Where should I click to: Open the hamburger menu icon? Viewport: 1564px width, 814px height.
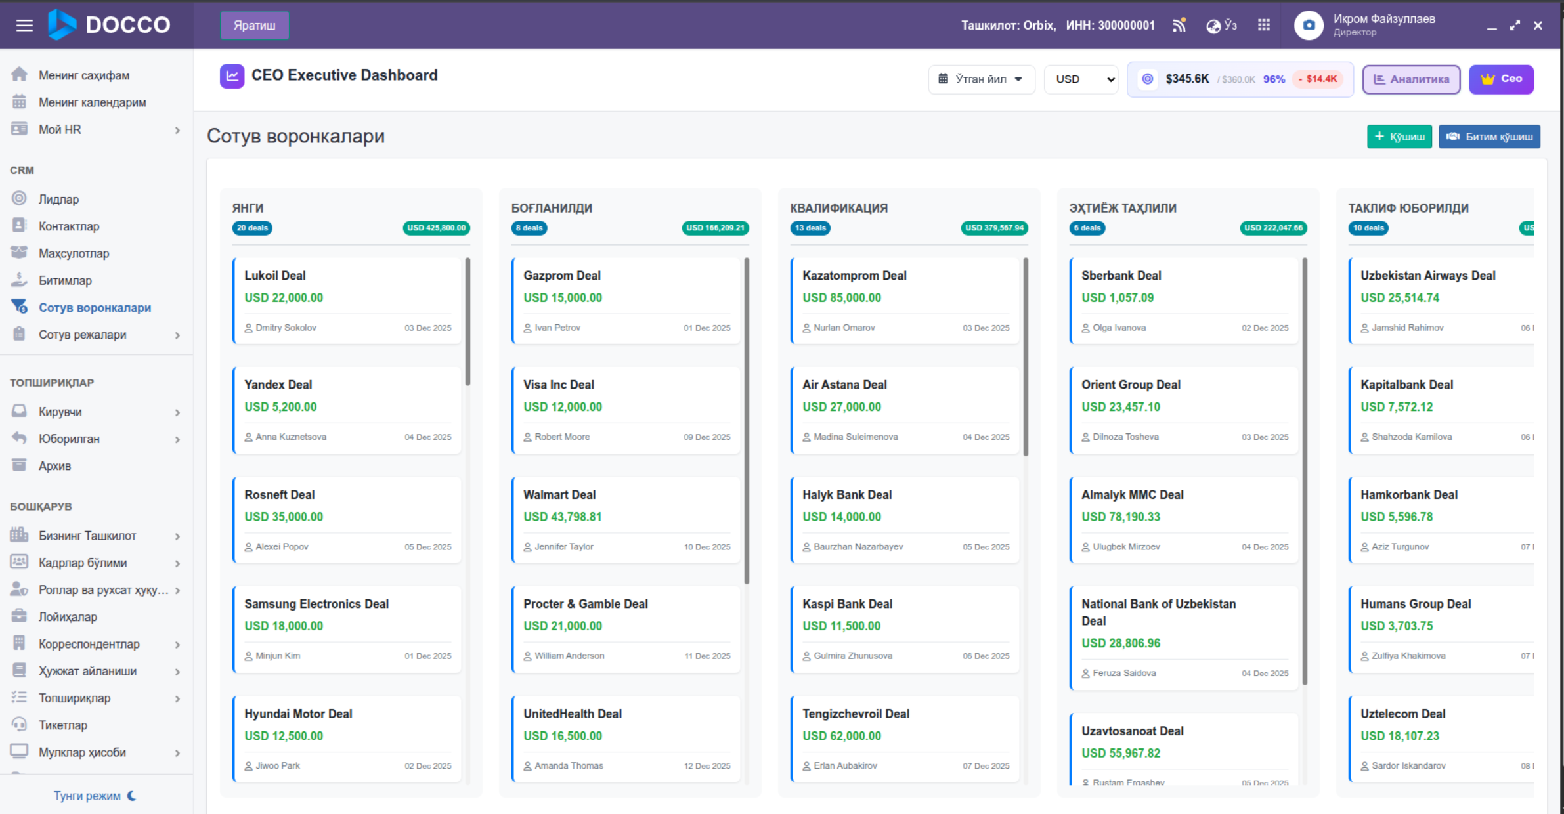click(x=24, y=26)
